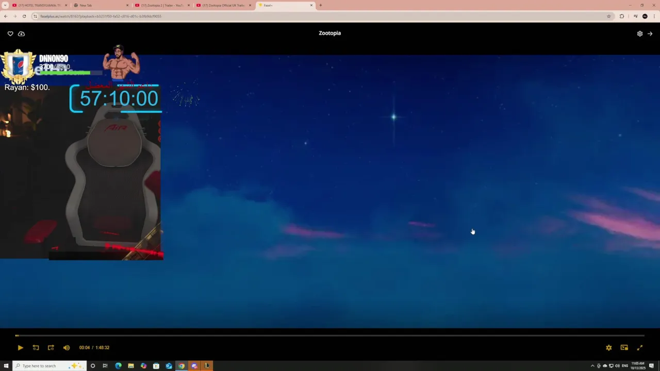Open the Windows Start menu

6,366
